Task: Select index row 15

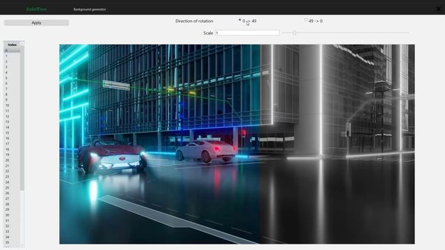Action: (12, 133)
